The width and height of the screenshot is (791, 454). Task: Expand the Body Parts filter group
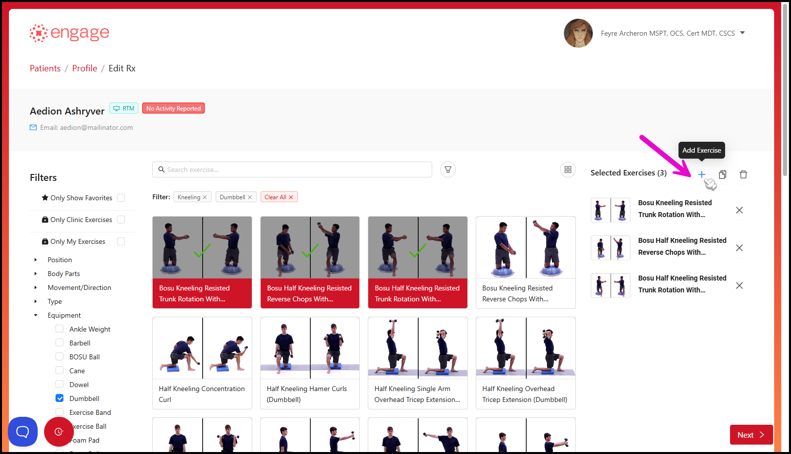35,274
